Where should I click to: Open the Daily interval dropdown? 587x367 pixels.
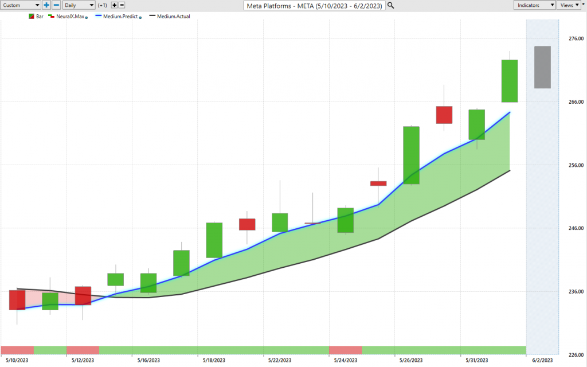pos(79,5)
